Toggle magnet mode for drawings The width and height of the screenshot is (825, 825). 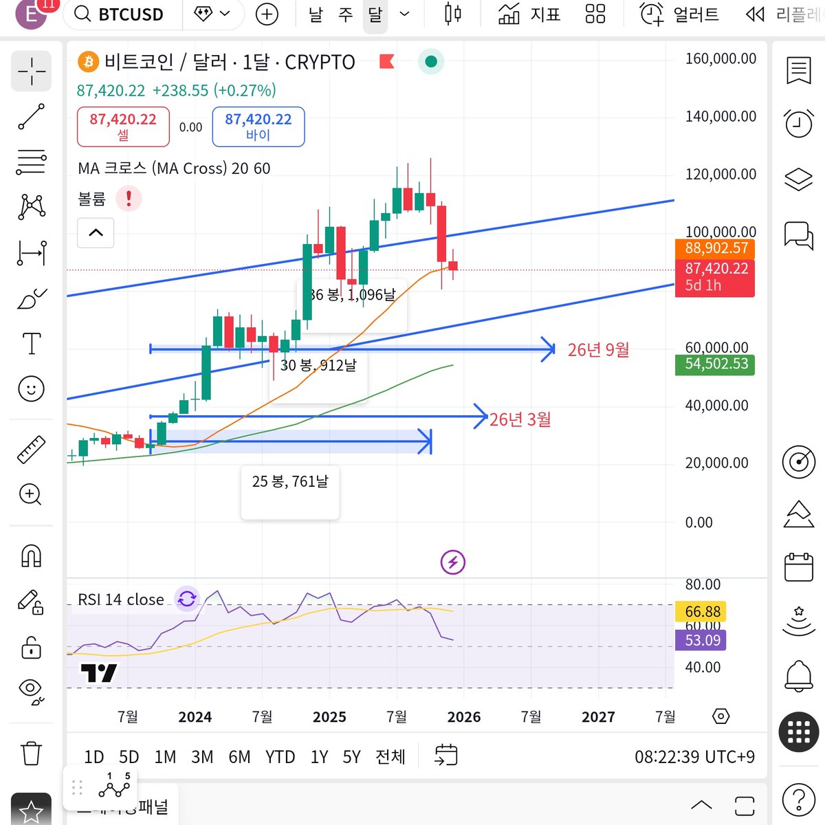coord(31,555)
